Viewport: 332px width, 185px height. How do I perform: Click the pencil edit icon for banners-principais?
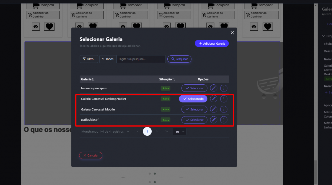[x=214, y=88]
